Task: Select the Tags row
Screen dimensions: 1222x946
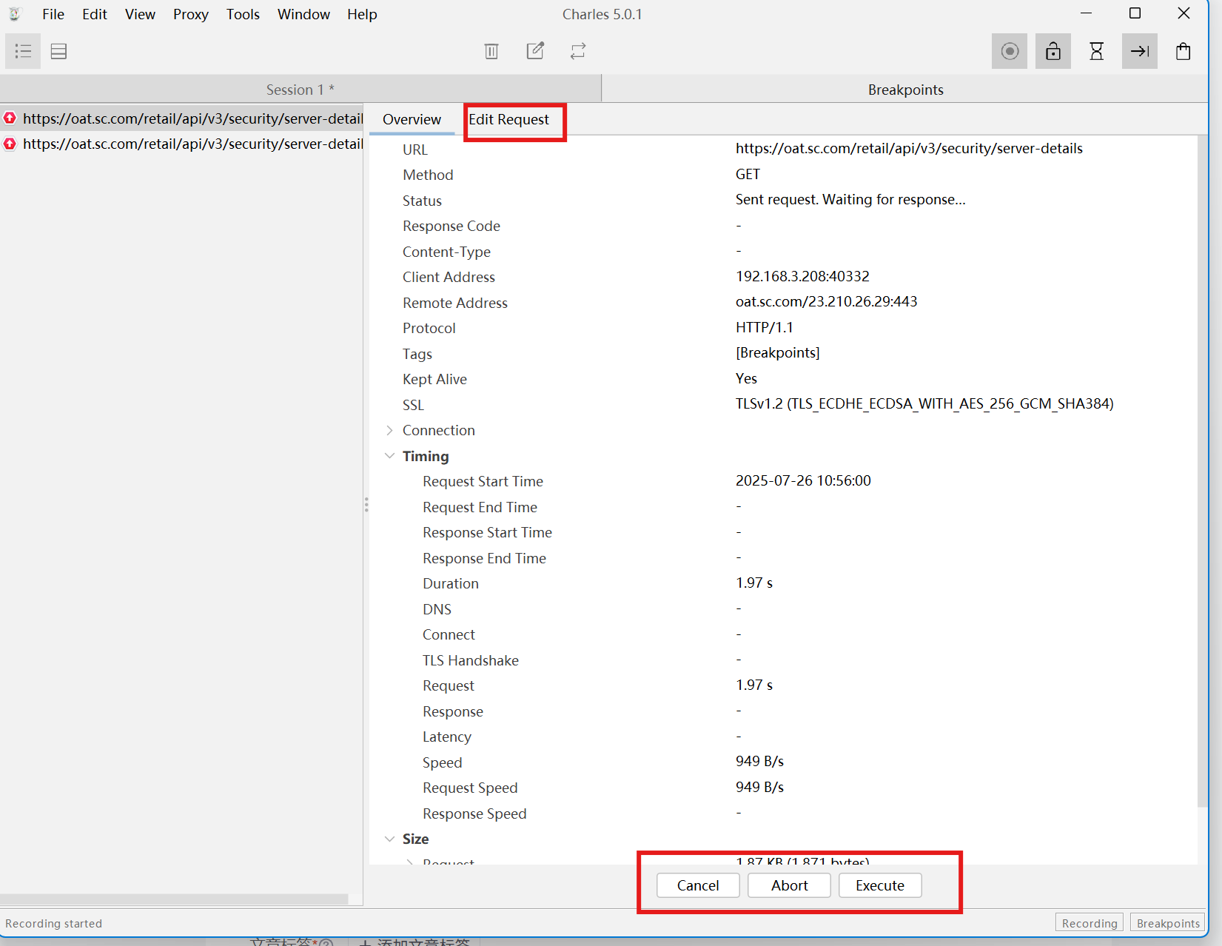Action: click(783, 353)
